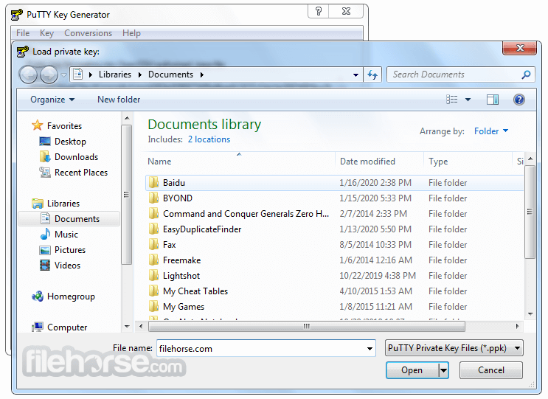Show the preview pane

pos(493,100)
